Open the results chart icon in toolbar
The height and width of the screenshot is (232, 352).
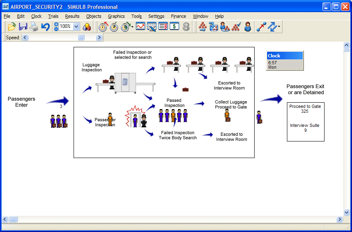click(140, 27)
